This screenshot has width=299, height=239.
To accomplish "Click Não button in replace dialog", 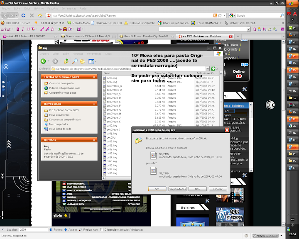I will point(197,189).
